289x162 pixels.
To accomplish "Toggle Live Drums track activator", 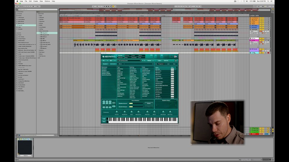I will tap(262, 18).
